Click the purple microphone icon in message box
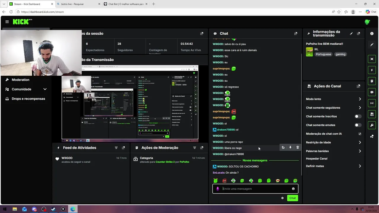The height and width of the screenshot is (213, 379). point(218,189)
